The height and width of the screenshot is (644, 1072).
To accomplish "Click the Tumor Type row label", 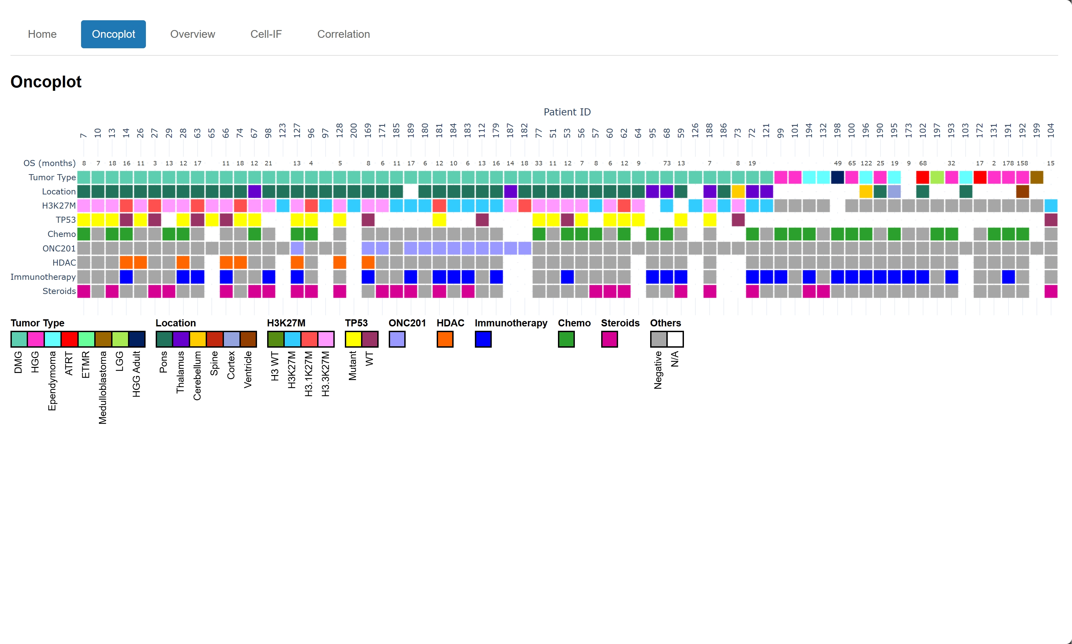I will [x=52, y=177].
